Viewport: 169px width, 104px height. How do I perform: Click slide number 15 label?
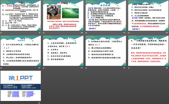[x=124, y=68]
